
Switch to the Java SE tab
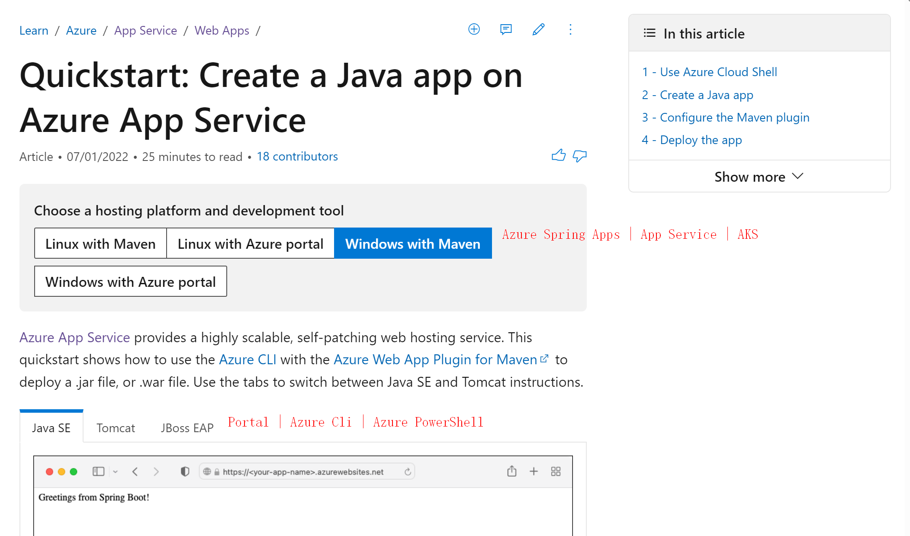pyautogui.click(x=51, y=428)
